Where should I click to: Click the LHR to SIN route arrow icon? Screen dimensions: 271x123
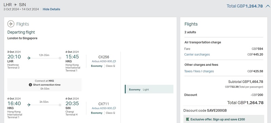[x=15, y=4]
